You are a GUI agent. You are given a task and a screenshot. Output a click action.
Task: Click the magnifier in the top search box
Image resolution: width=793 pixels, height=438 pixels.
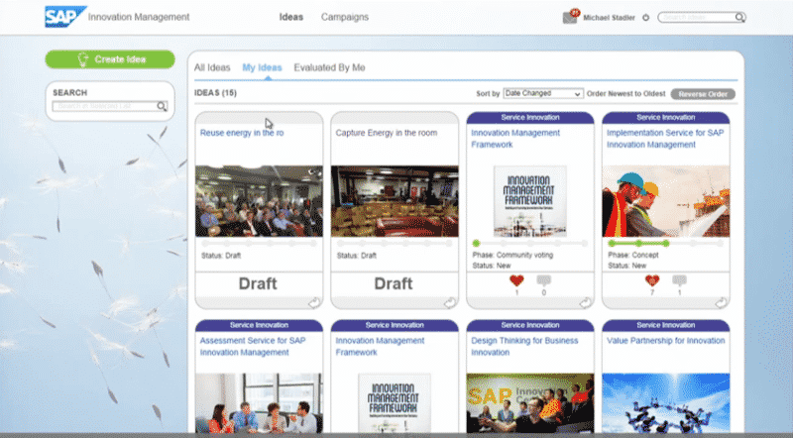(x=740, y=17)
